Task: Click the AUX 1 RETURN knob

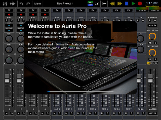Action: click(152, 36)
